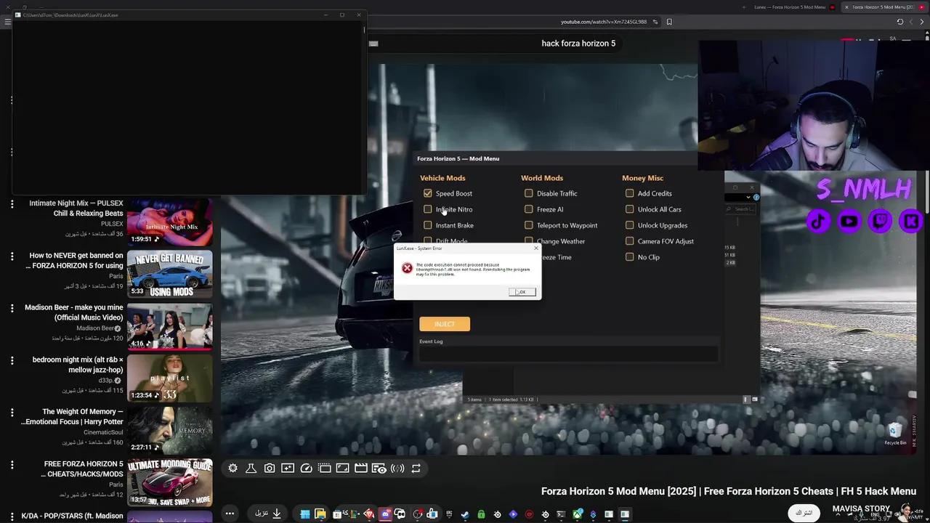Click the bookmark icon beside address bar
This screenshot has width=930, height=523.
669,22
